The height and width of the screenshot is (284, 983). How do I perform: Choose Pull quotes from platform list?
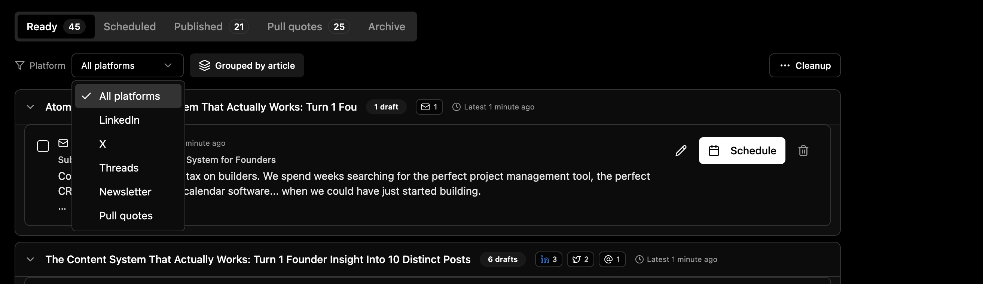pyautogui.click(x=128, y=216)
